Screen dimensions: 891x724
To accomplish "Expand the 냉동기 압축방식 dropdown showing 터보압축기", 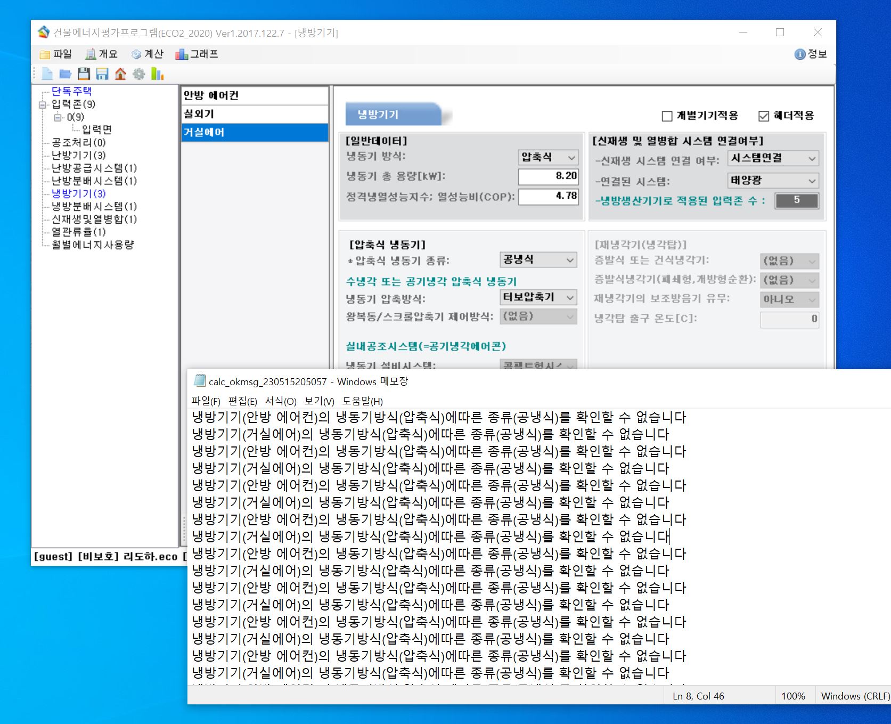I will pos(538,297).
